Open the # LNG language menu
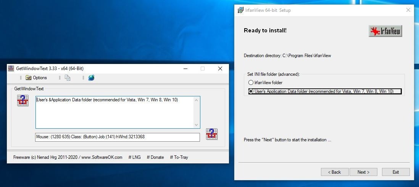The height and width of the screenshot is (187, 419). coord(134,157)
